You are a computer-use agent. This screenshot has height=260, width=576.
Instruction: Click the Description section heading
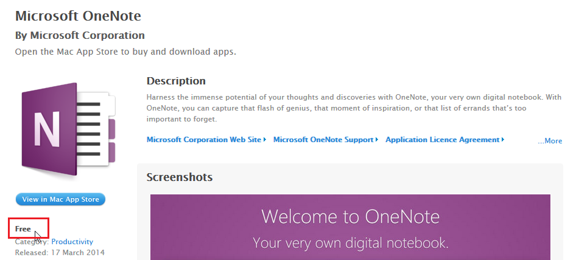[x=176, y=81]
